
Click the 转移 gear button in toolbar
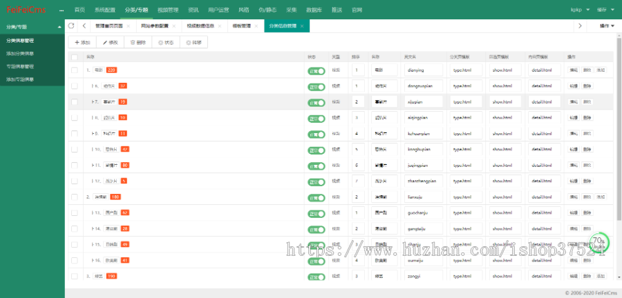(194, 42)
